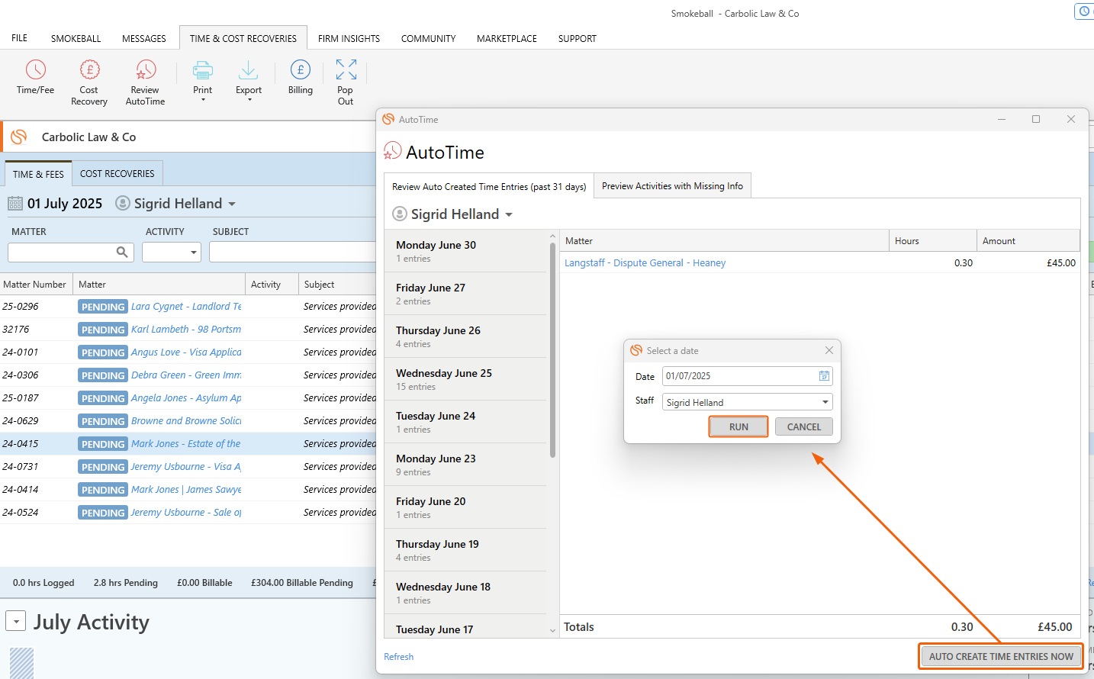The image size is (1094, 679).
Task: Open the MARKETPLACE ribbon tab
Action: click(x=507, y=38)
